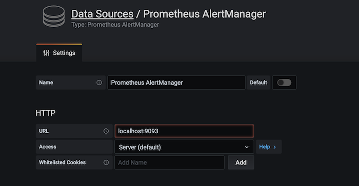This screenshot has height=186, width=359.
Task: Click the Whitelisted Cookies label
Action: click(62, 162)
